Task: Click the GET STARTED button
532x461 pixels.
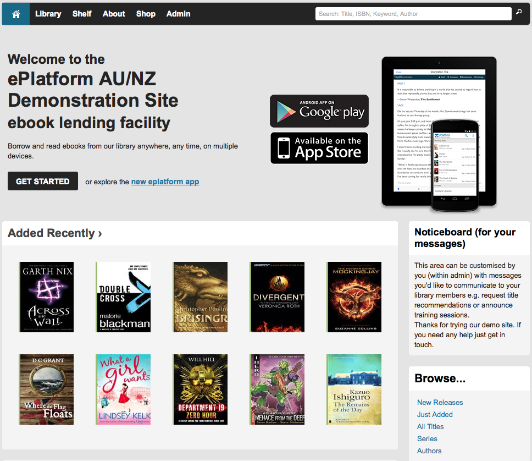Action: pos(43,181)
